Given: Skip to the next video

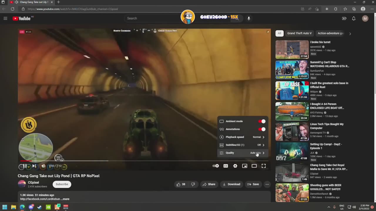Looking at the screenshot, I should 34,166.
